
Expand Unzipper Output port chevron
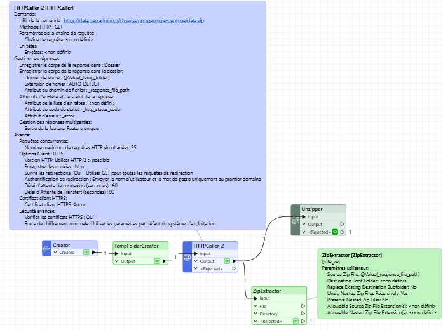coord(304,224)
